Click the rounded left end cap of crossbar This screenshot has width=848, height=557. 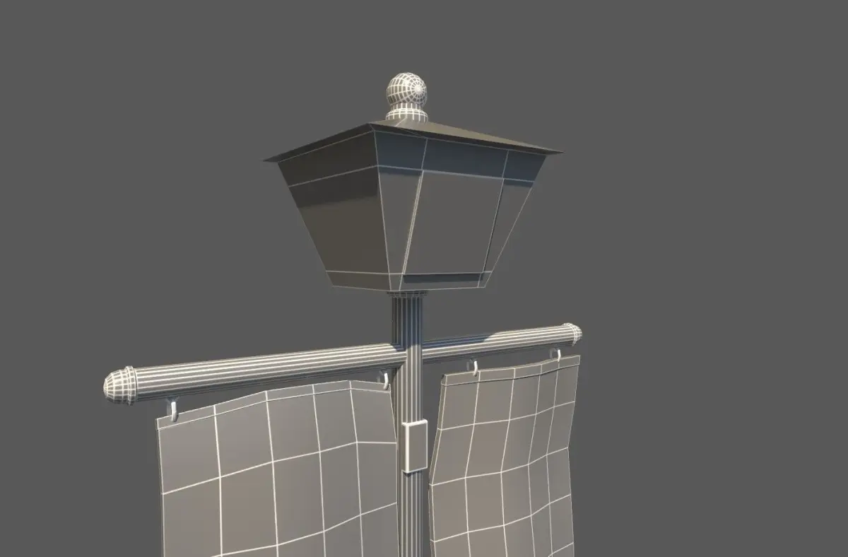point(119,385)
